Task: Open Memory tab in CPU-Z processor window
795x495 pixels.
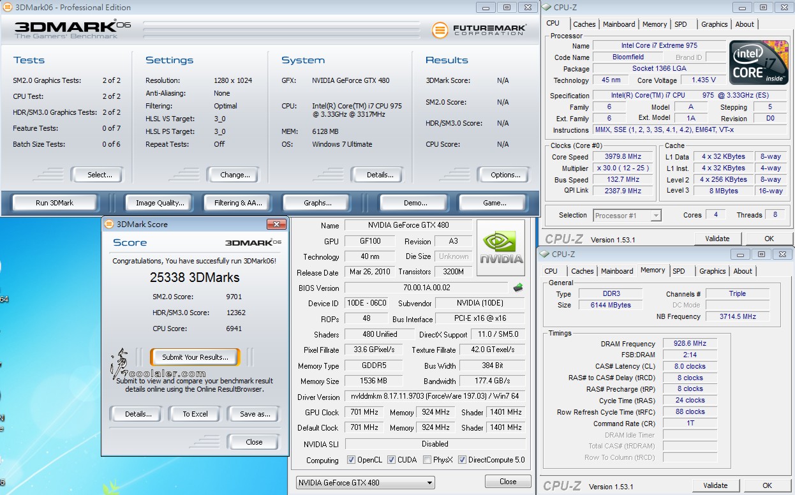Action: (x=655, y=24)
